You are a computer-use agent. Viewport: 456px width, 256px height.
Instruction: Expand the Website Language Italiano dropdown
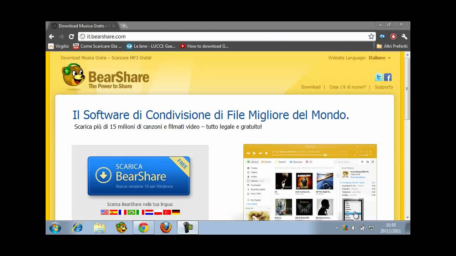click(379, 58)
